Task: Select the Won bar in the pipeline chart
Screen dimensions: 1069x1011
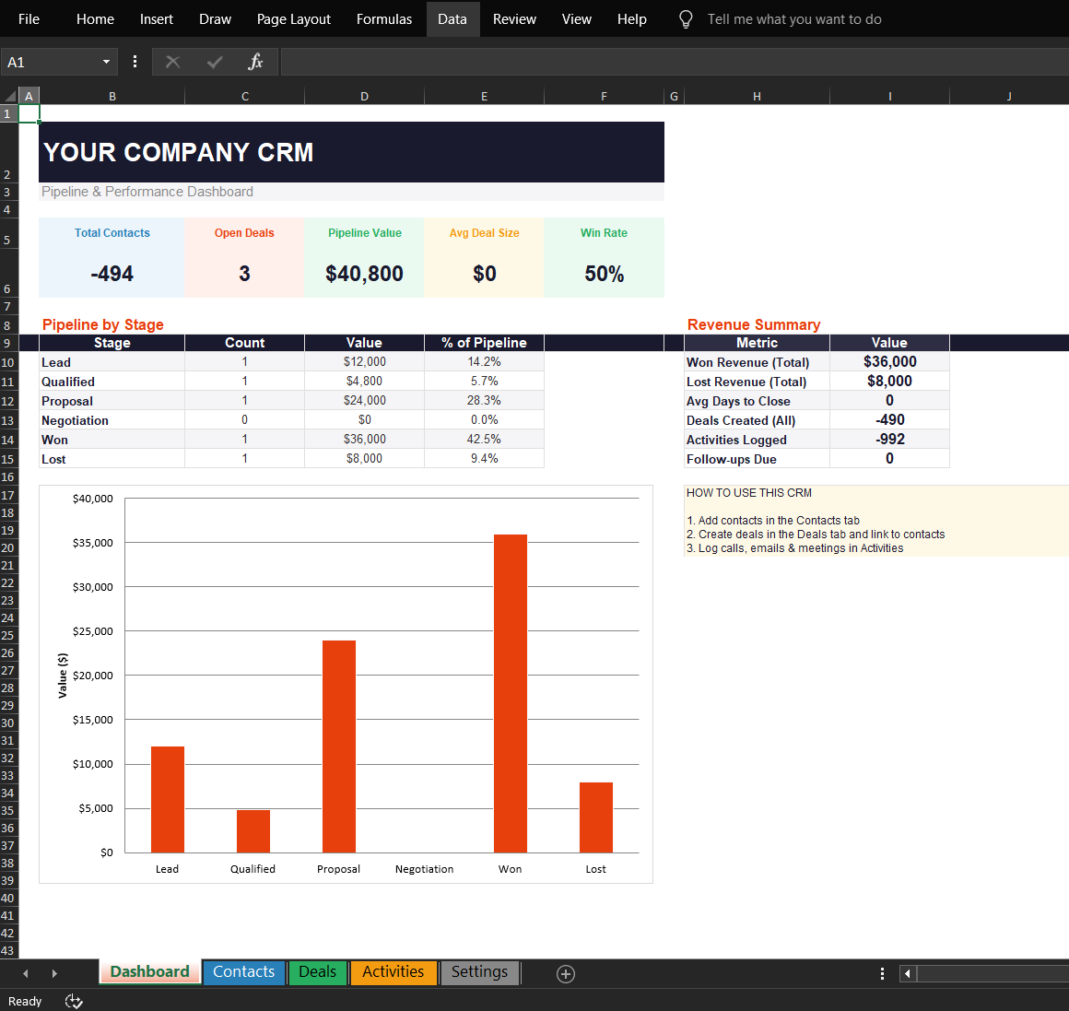Action: coord(510,691)
